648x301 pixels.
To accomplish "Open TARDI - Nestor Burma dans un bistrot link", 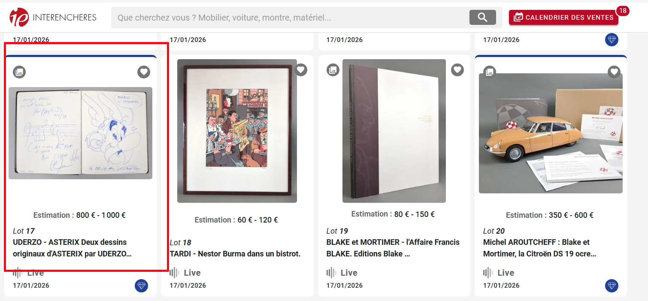I will coord(235,254).
